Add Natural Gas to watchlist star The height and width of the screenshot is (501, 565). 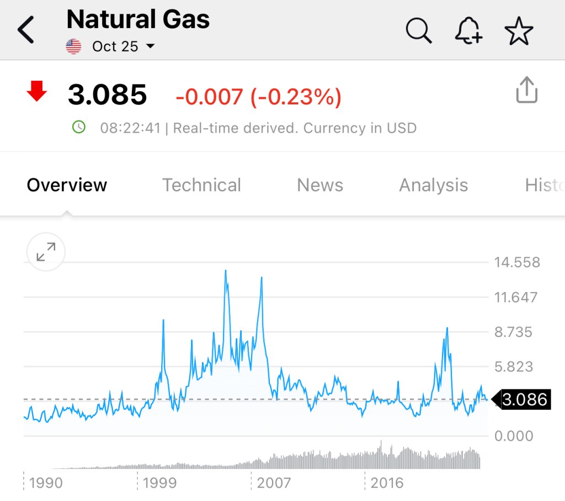coord(519,30)
